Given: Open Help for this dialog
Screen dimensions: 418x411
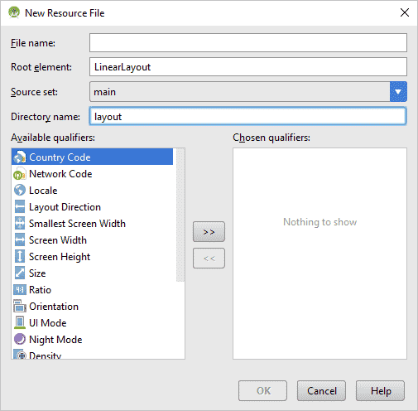Looking at the screenshot, I should [x=380, y=390].
